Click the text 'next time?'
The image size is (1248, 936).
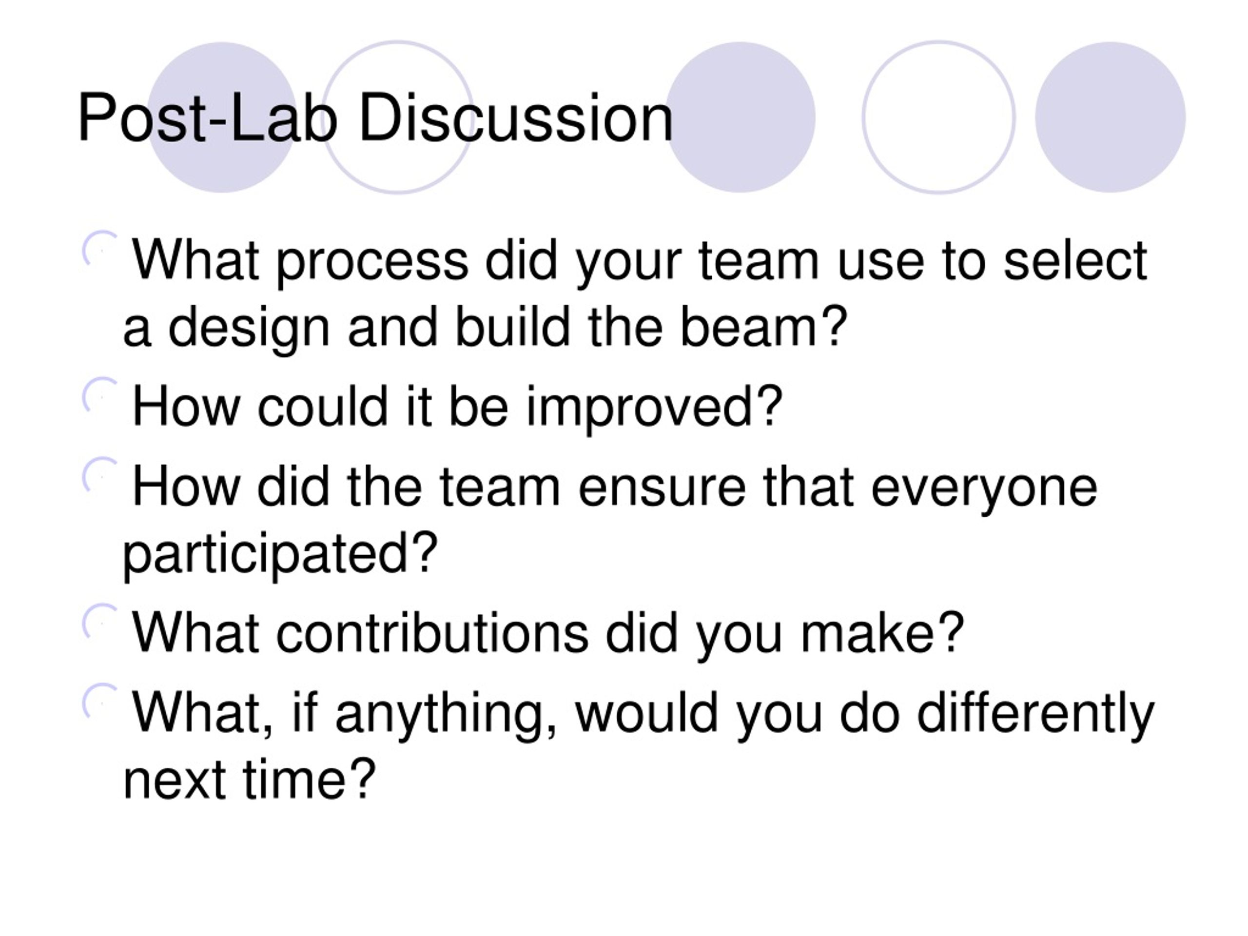[249, 781]
